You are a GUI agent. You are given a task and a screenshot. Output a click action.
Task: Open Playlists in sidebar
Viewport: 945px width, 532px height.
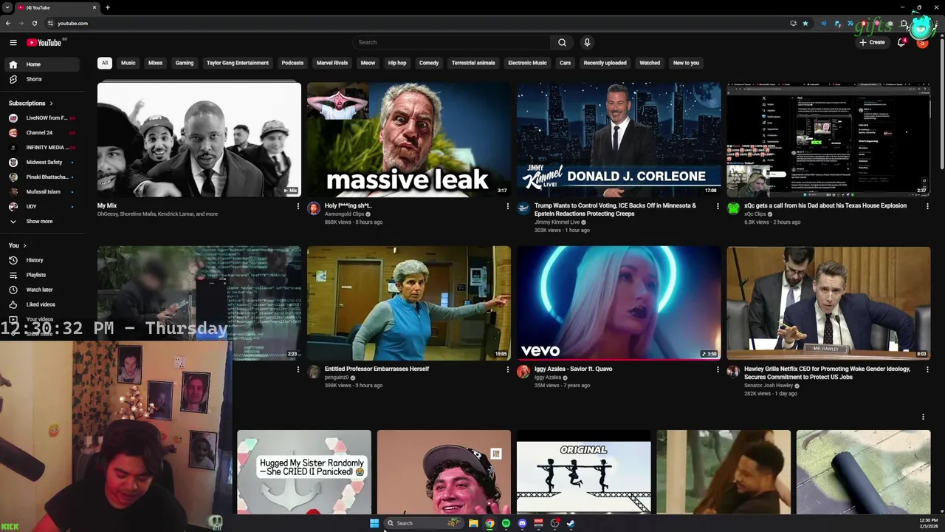pos(41,275)
